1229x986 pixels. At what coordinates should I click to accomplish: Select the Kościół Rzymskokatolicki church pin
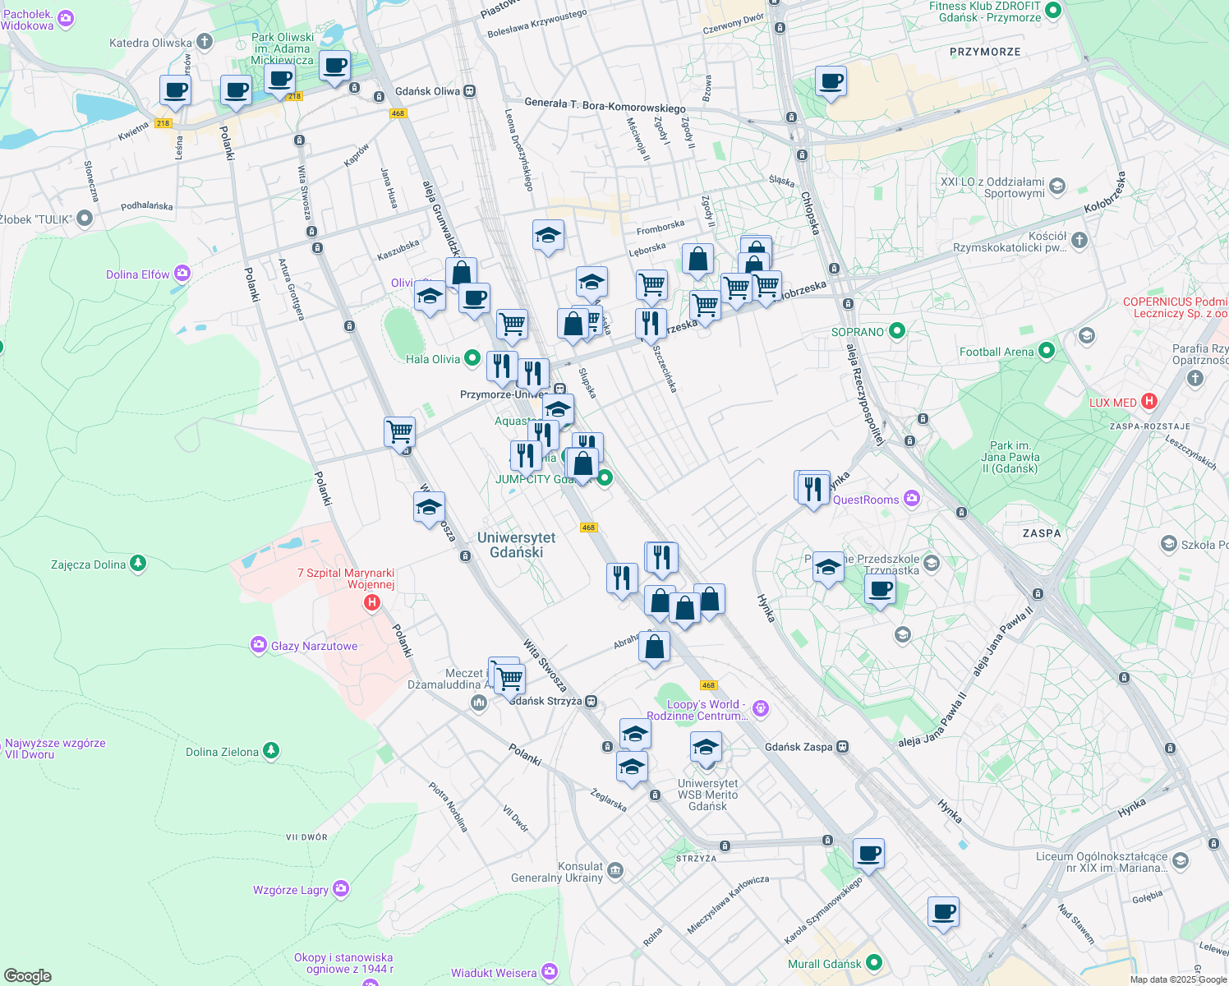tap(1079, 241)
